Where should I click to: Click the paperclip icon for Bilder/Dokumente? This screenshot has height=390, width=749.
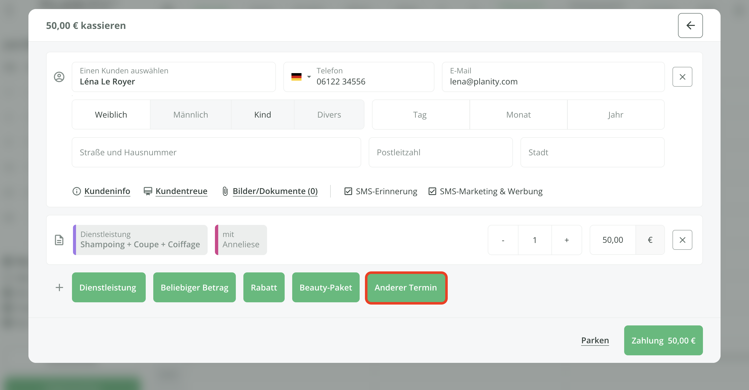[x=225, y=191]
